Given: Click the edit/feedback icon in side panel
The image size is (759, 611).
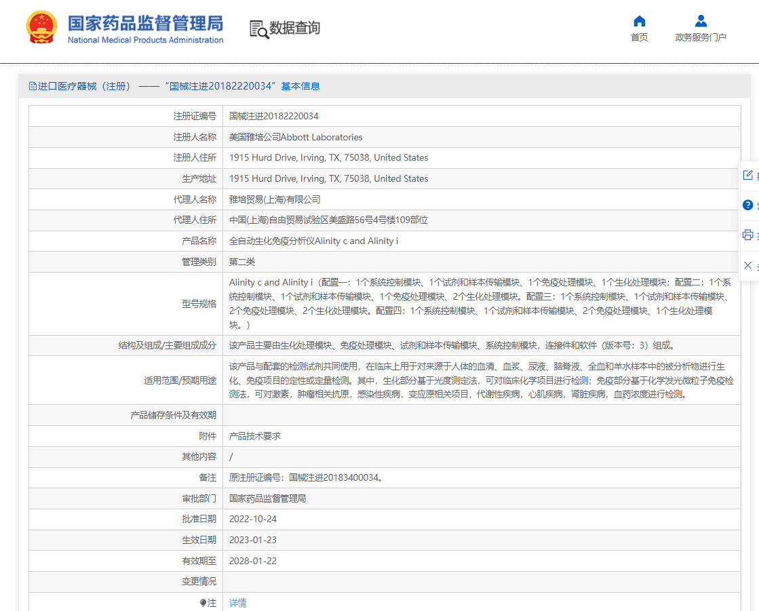Looking at the screenshot, I should (x=748, y=175).
